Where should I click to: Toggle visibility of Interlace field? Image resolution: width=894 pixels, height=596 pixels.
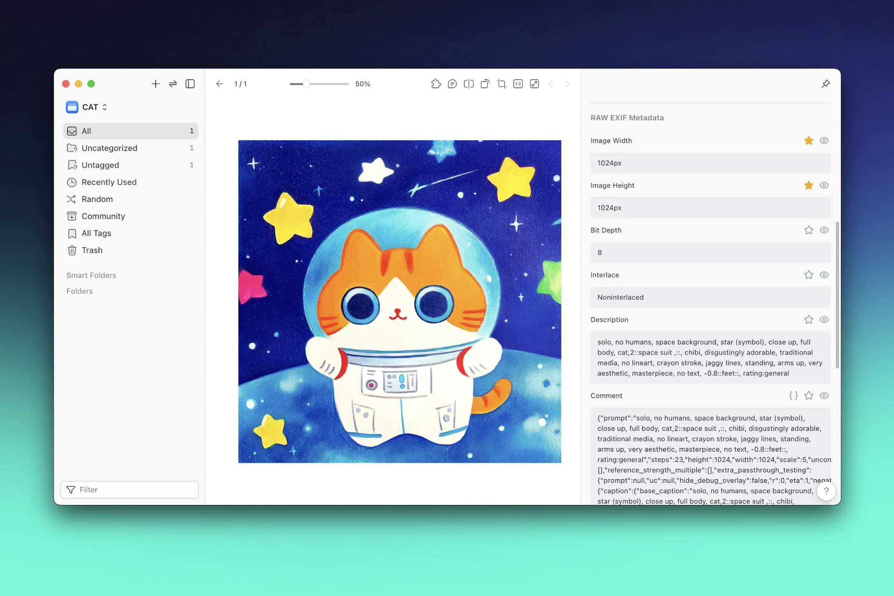tap(824, 275)
